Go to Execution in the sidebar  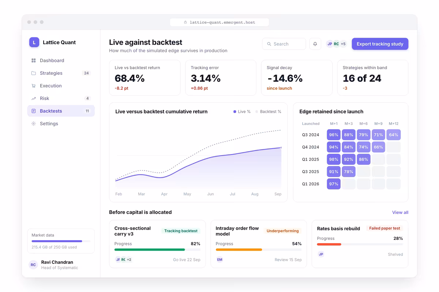61,86
